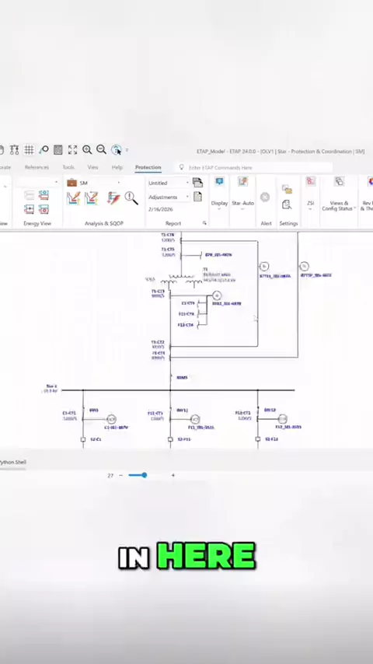Click the magnifier analysis icon in SQOP
Viewport: 373px width, 664px height.
pos(131,198)
